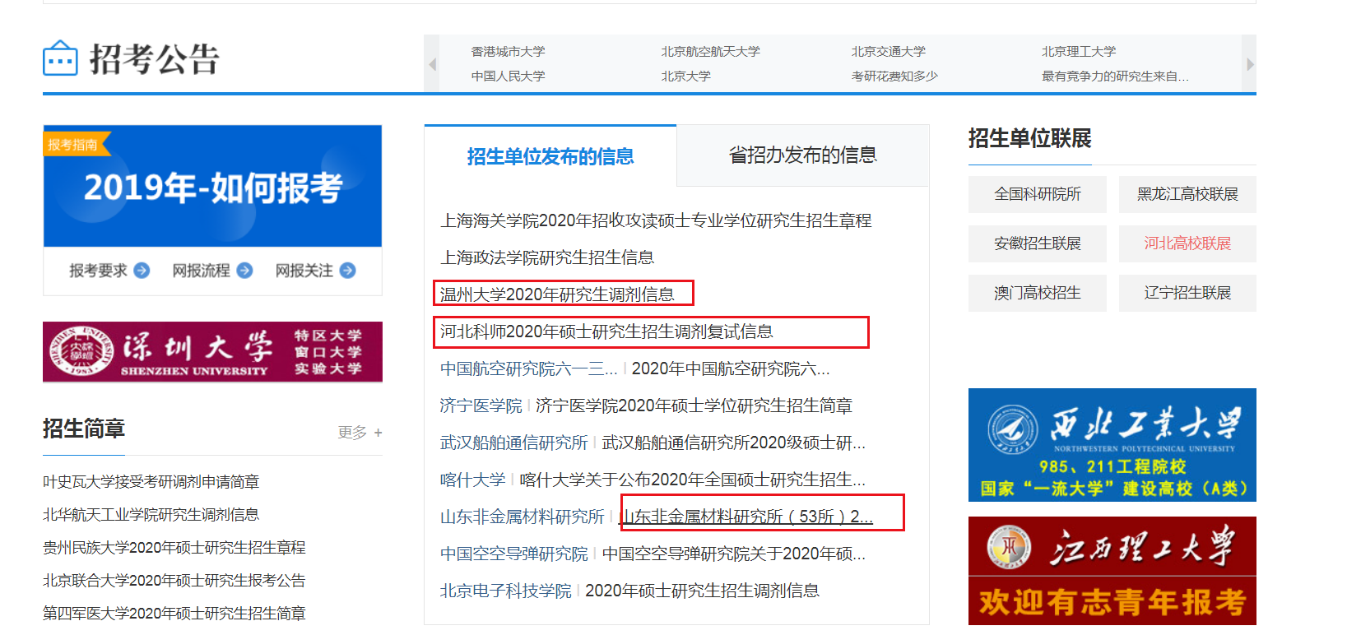1347x635 pixels.
Task: Open 贵州民族大学2020年硕士研究生招生章程
Action: tap(174, 547)
